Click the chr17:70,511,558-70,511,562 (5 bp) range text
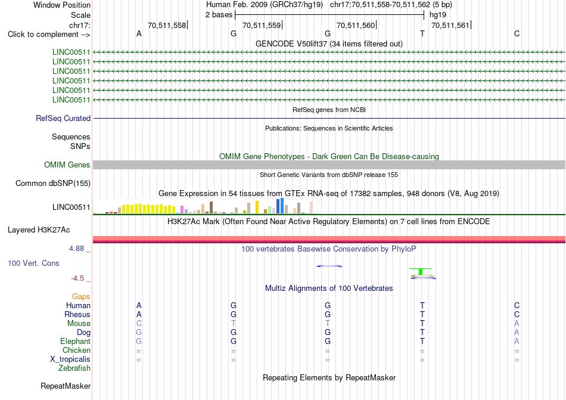566x400 pixels. [391, 5]
